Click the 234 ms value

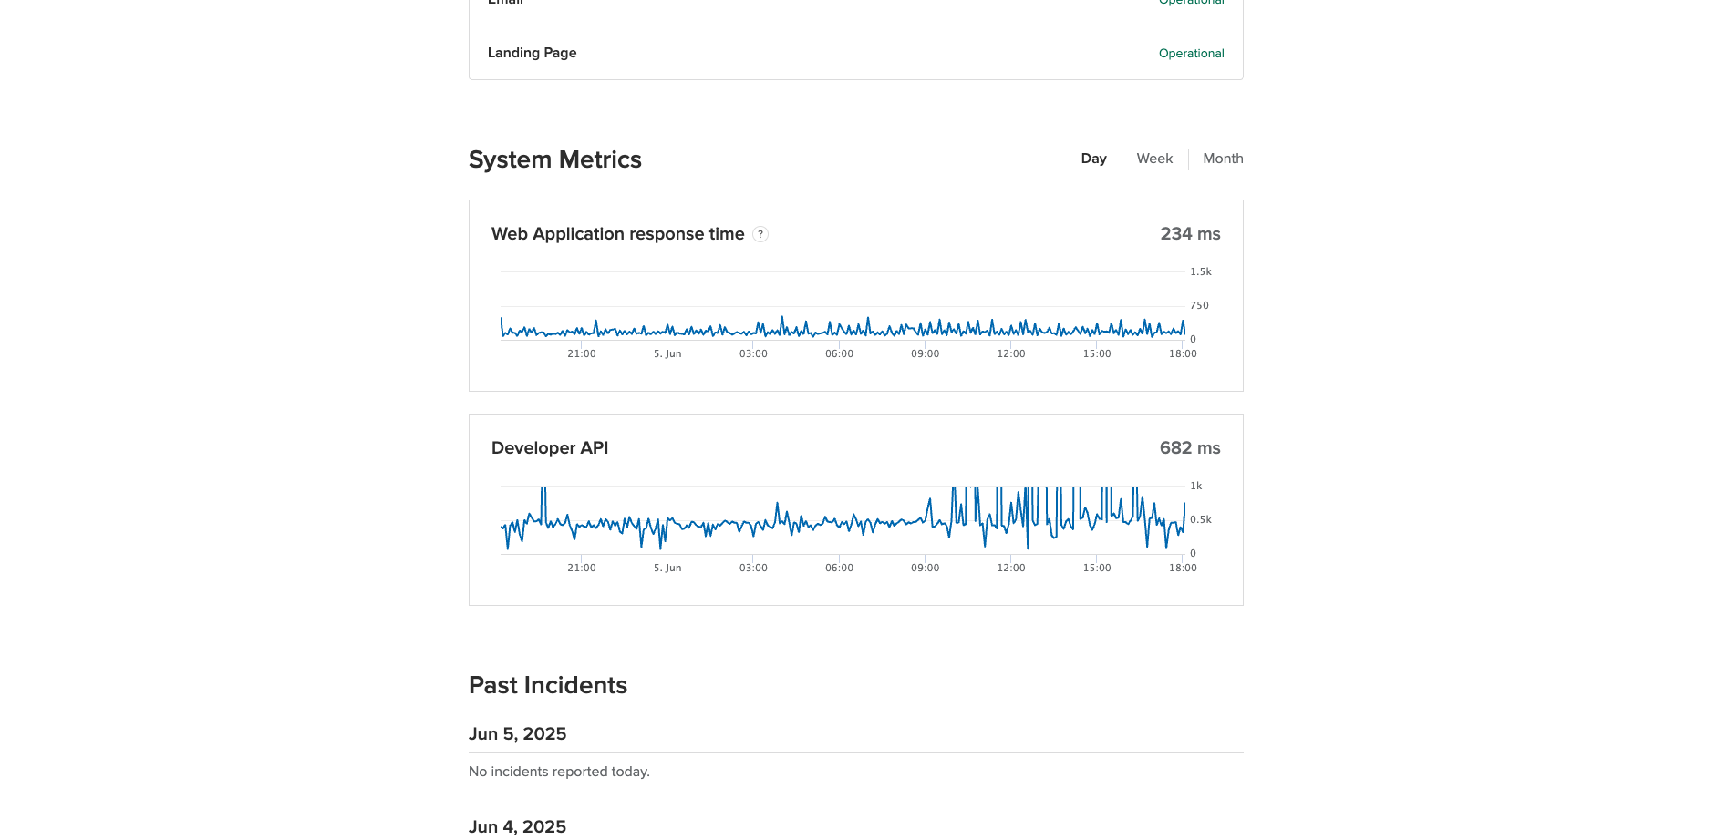[x=1190, y=234]
